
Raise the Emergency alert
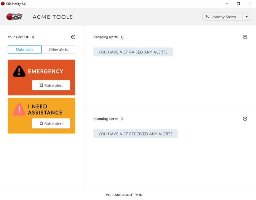pyautogui.click(x=51, y=85)
